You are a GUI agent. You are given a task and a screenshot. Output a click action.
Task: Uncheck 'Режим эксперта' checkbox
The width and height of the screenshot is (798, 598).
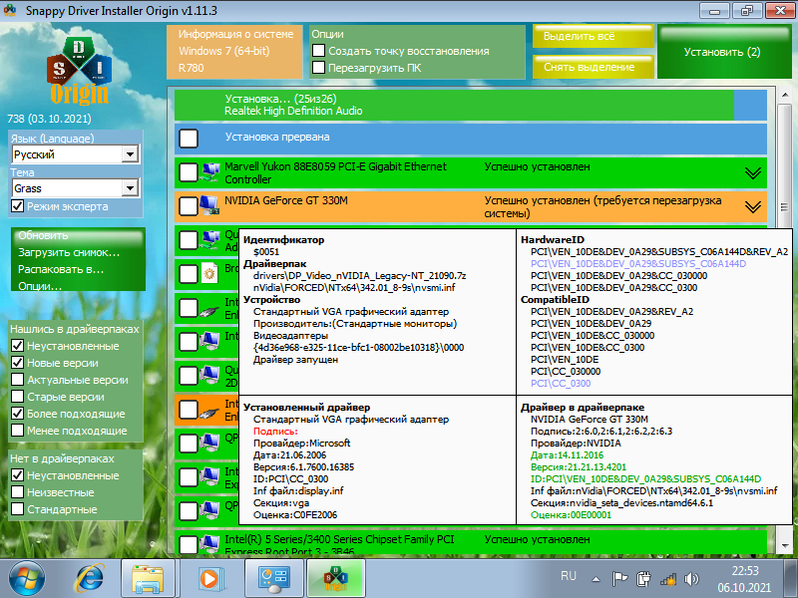coord(18,206)
